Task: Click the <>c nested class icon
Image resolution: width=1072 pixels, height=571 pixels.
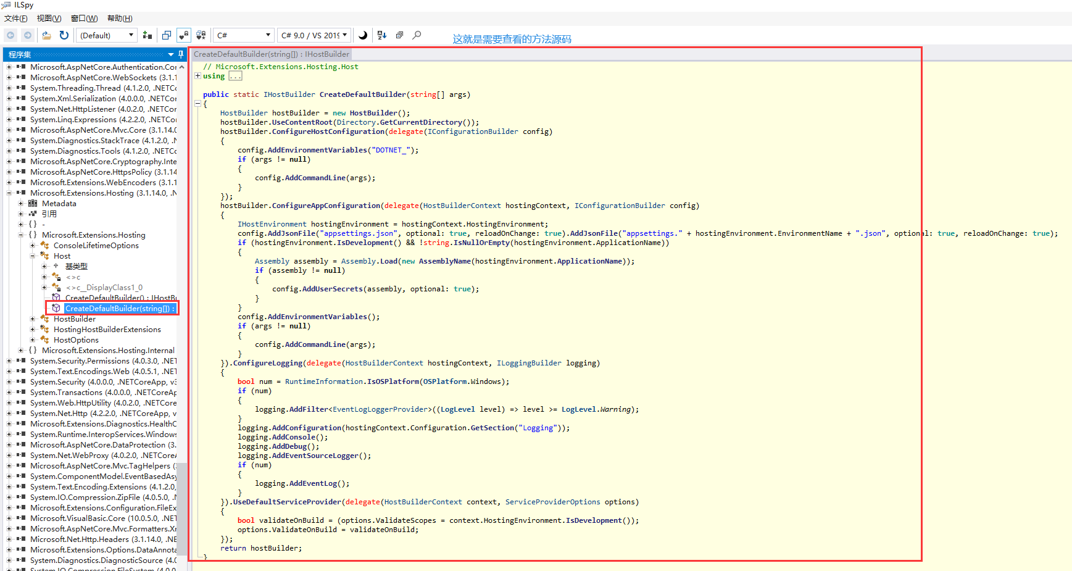Action: [x=56, y=277]
